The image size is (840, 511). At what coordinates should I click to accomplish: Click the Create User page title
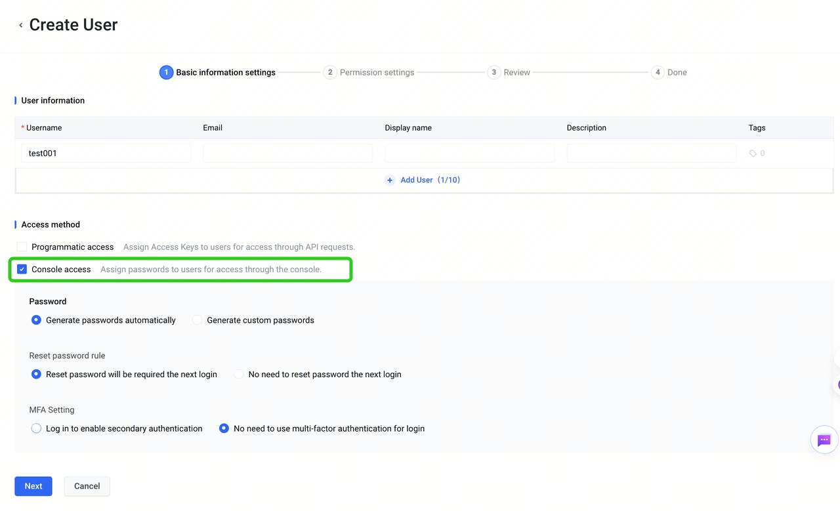73,25
